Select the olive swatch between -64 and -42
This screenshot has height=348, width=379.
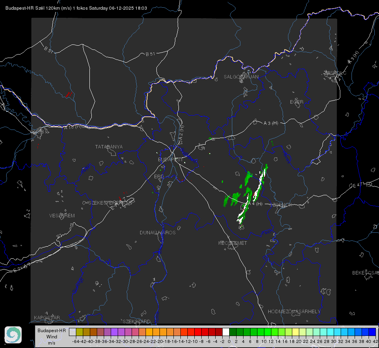(x=79, y=332)
